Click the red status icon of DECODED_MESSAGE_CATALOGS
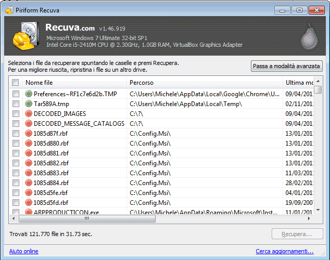Viewport: 330px width, 260px height. pyautogui.click(x=29, y=123)
